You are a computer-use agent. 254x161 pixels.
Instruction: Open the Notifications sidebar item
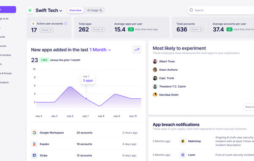pyautogui.click(x=4, y=82)
